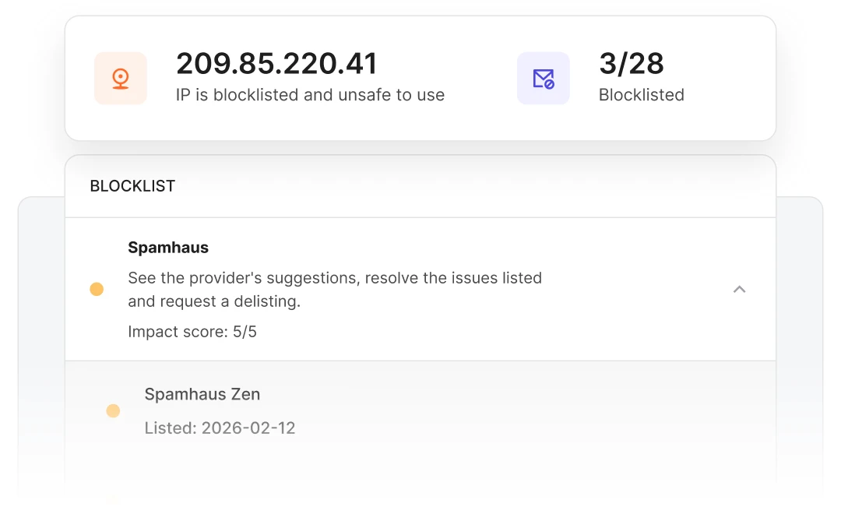The height and width of the screenshot is (514, 841).
Task: Click the word 'Zen' in the sub-entry
Action: (245, 394)
